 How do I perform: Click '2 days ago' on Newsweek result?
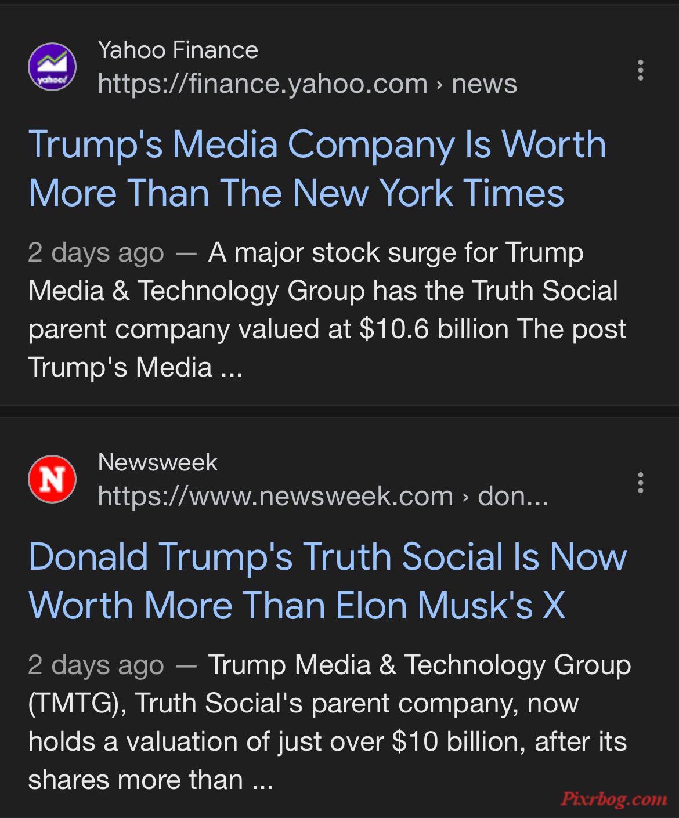coord(96,665)
